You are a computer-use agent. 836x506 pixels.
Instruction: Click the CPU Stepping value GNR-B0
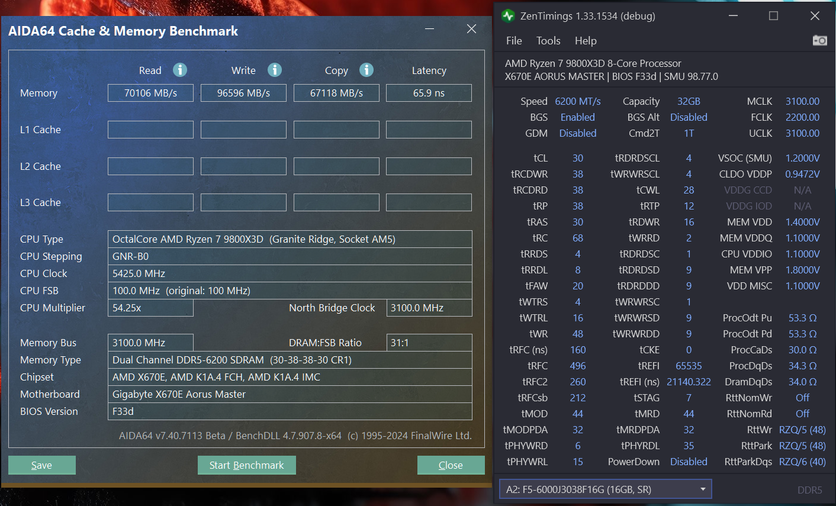click(x=290, y=256)
